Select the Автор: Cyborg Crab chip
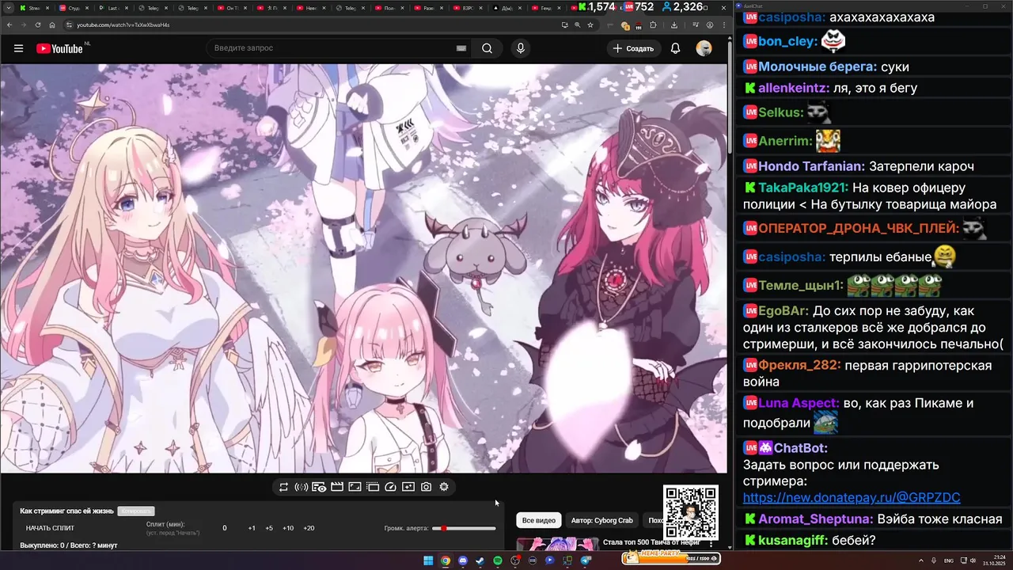Image resolution: width=1013 pixels, height=570 pixels. [x=602, y=520]
